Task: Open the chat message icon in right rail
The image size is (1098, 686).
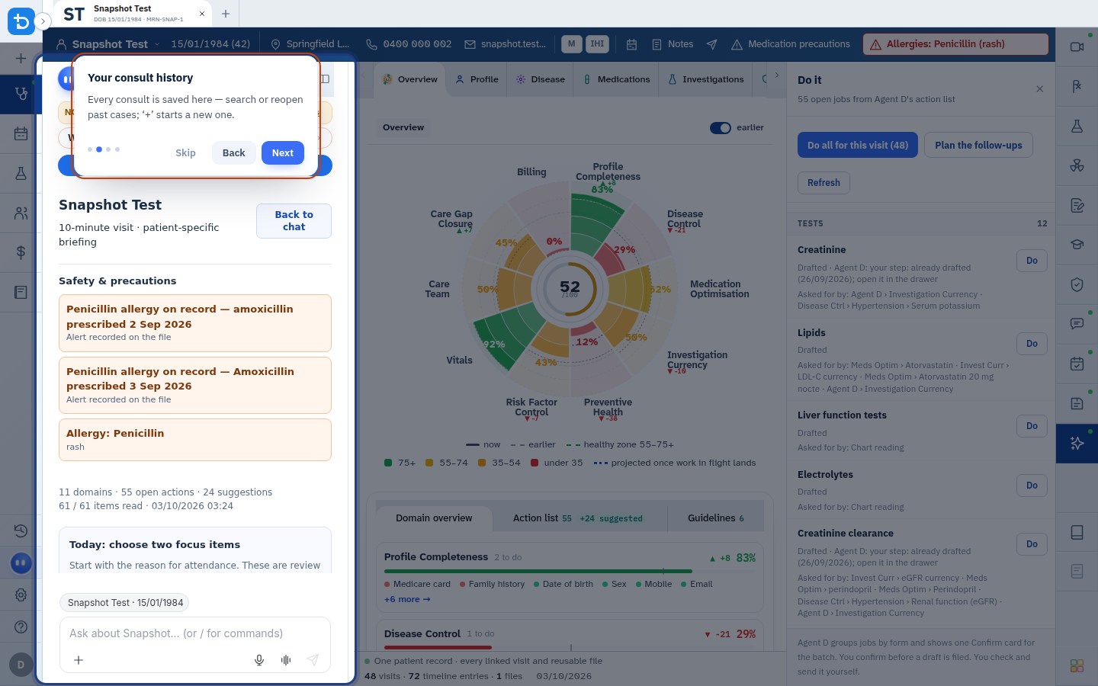Action: click(1077, 324)
